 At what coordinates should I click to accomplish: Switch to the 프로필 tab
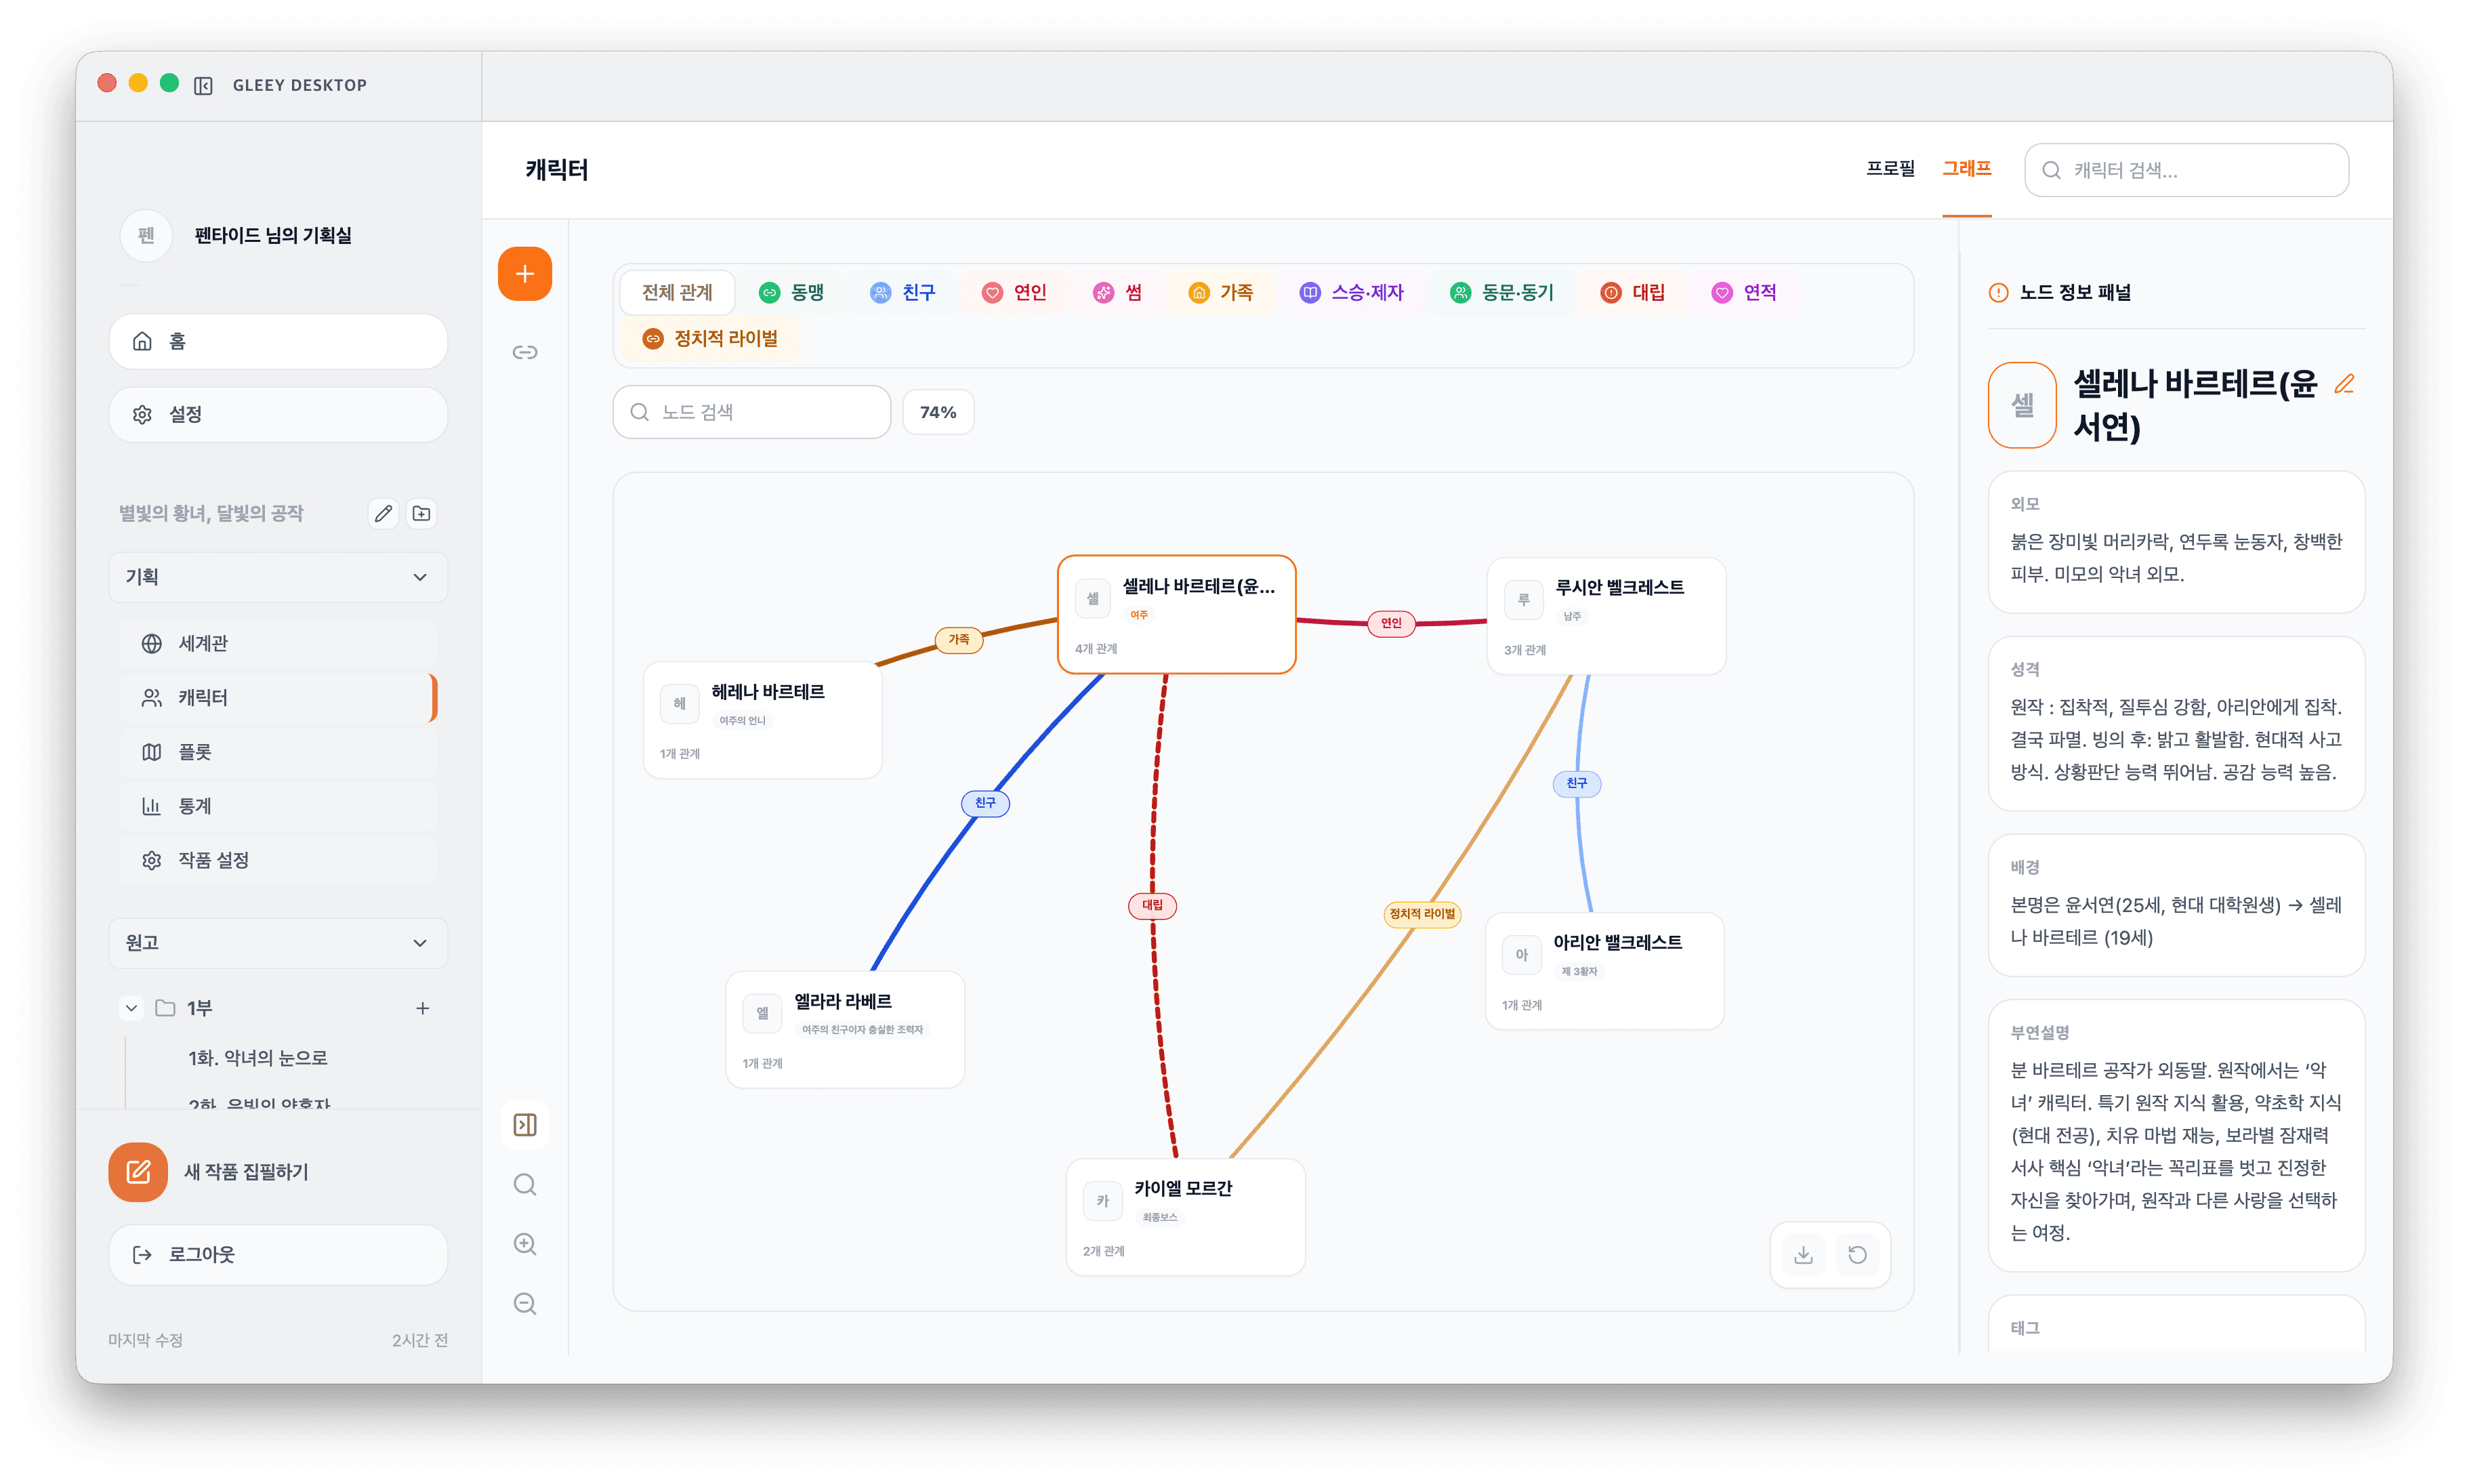(1890, 169)
